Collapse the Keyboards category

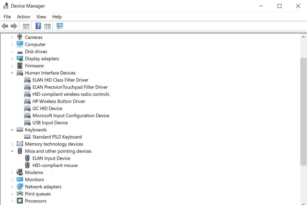tap(12, 130)
